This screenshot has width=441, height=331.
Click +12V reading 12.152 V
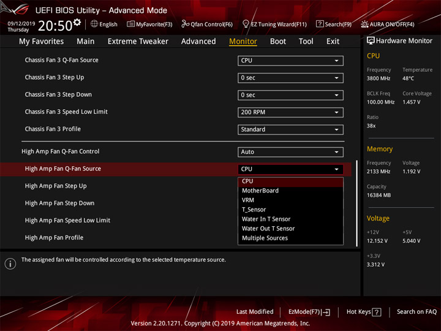(377, 242)
